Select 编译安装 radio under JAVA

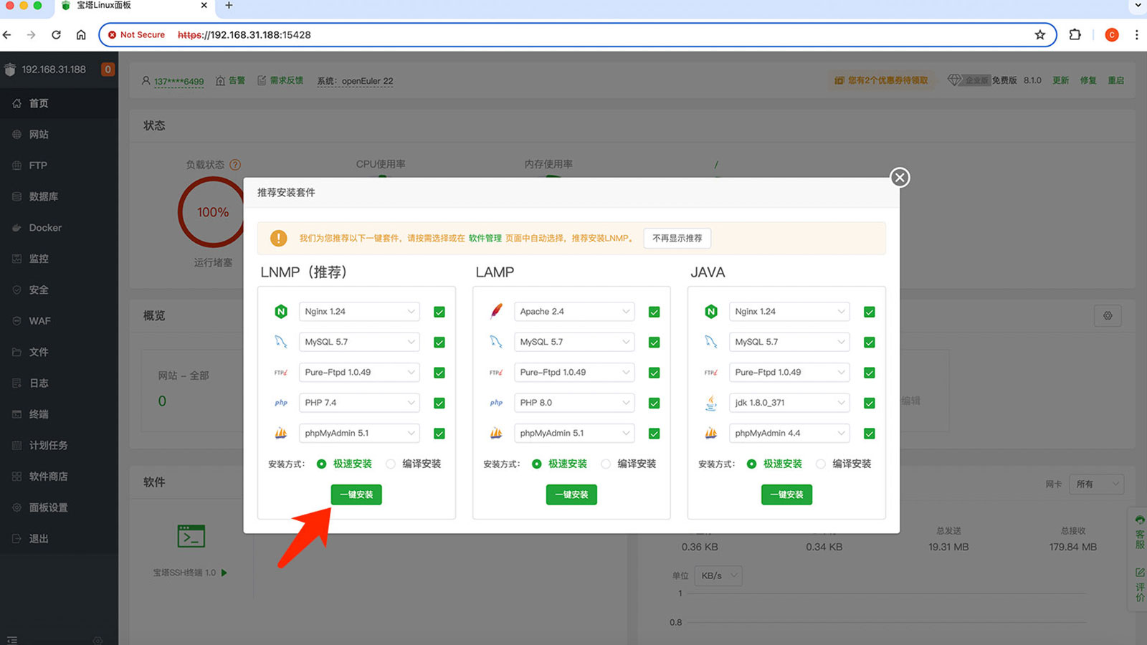pos(821,464)
